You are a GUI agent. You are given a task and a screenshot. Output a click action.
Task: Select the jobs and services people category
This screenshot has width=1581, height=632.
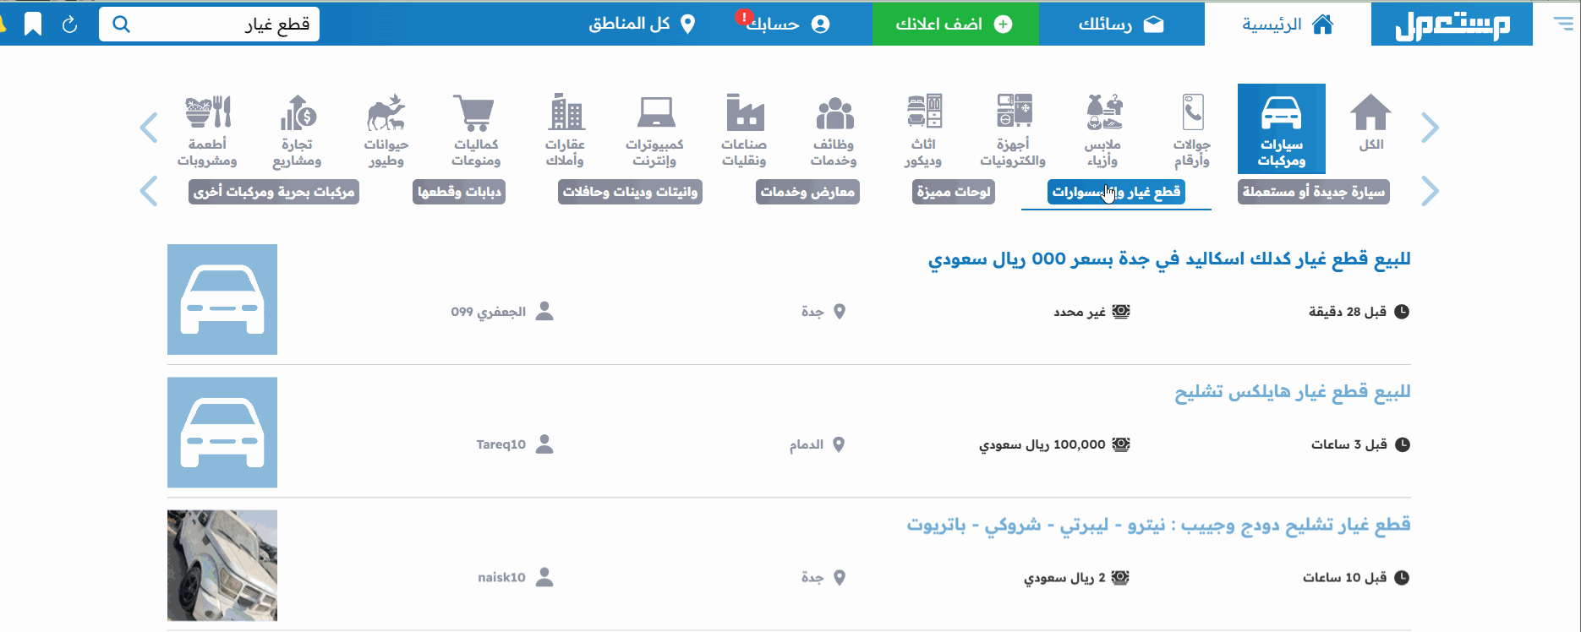(x=834, y=129)
